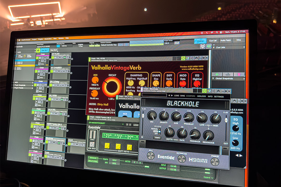The image size is (281, 187).
Task: Click INFO in Blackhole plugin
Action: 210,96
